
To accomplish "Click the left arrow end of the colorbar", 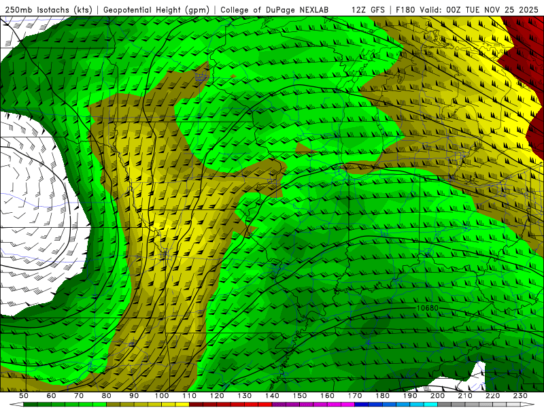I will (x=16, y=405).
